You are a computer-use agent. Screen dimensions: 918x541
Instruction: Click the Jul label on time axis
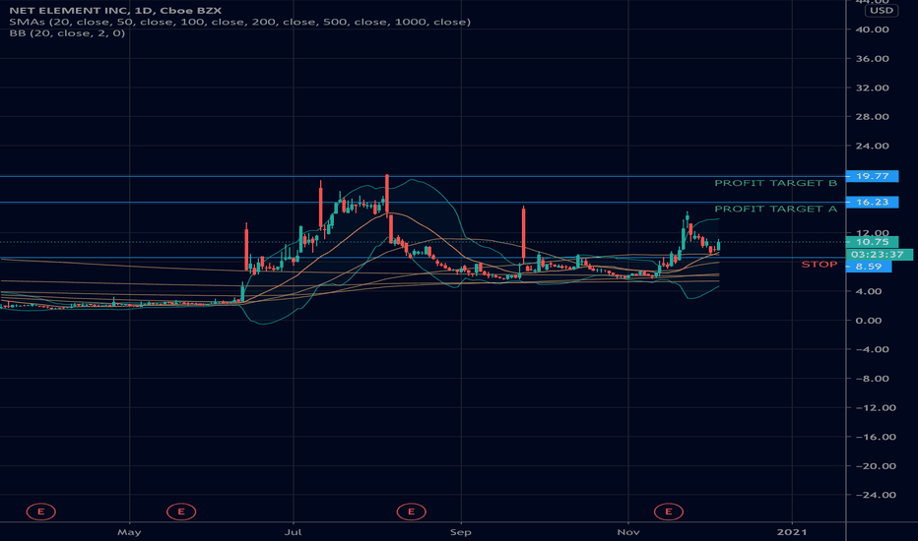point(293,532)
